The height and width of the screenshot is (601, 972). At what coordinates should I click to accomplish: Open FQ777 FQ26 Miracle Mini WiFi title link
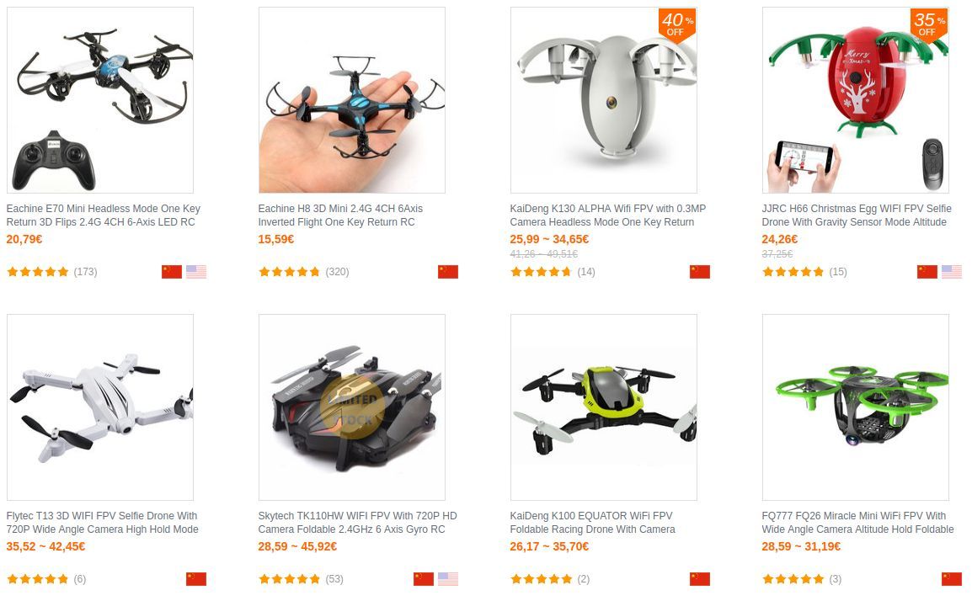857,523
